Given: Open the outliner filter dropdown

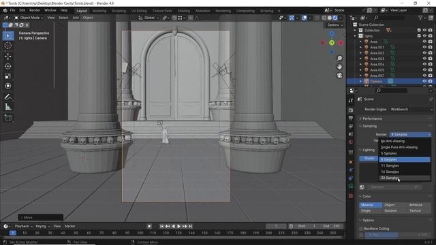Looking at the screenshot, I should pyautogui.click(x=422, y=18).
